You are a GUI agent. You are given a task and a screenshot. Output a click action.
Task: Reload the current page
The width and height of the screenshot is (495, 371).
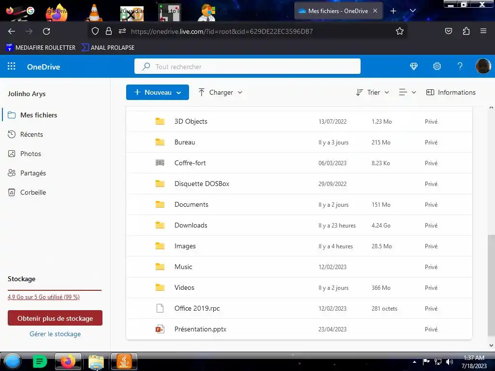tap(46, 31)
